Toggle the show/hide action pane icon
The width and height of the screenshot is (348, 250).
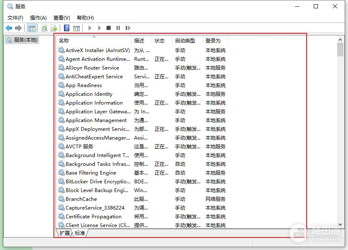pos(76,28)
